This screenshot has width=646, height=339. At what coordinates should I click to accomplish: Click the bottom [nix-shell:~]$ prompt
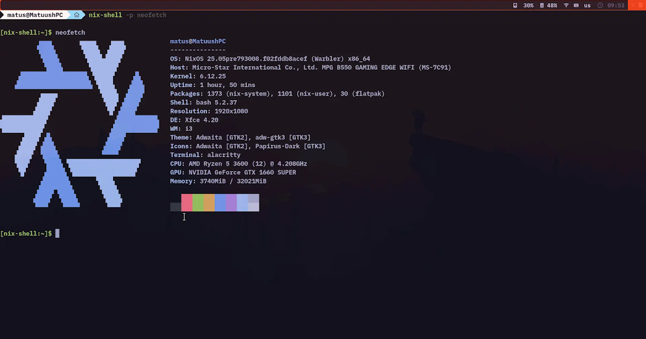coord(26,234)
